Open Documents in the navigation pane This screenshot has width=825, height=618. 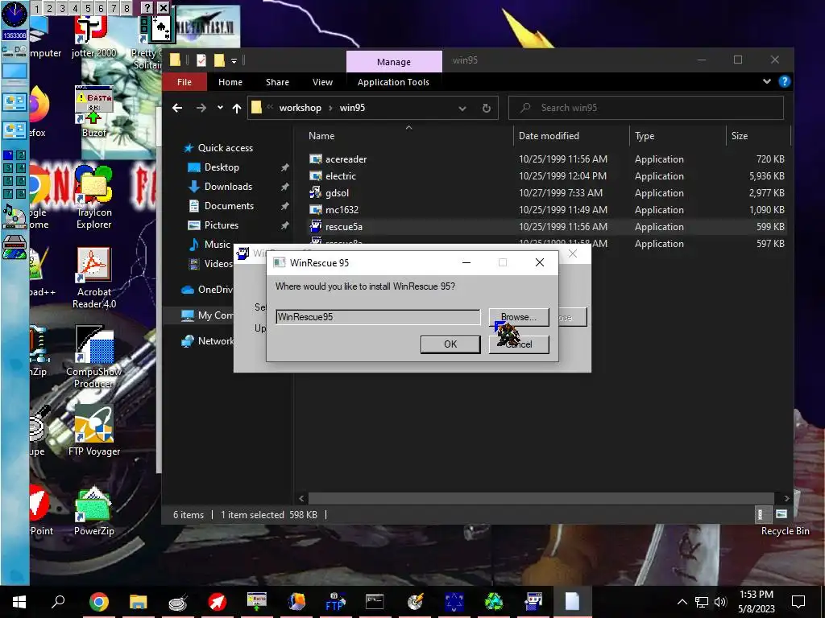pyautogui.click(x=229, y=206)
